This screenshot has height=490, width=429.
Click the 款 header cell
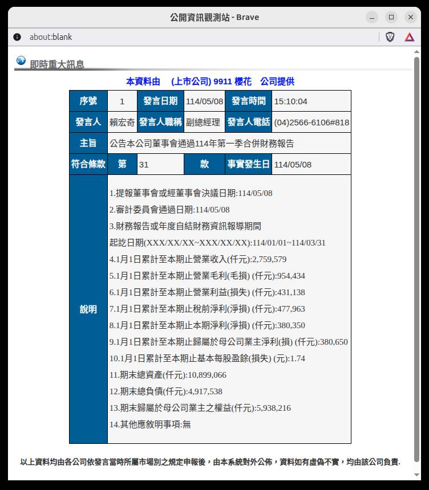[x=204, y=164]
